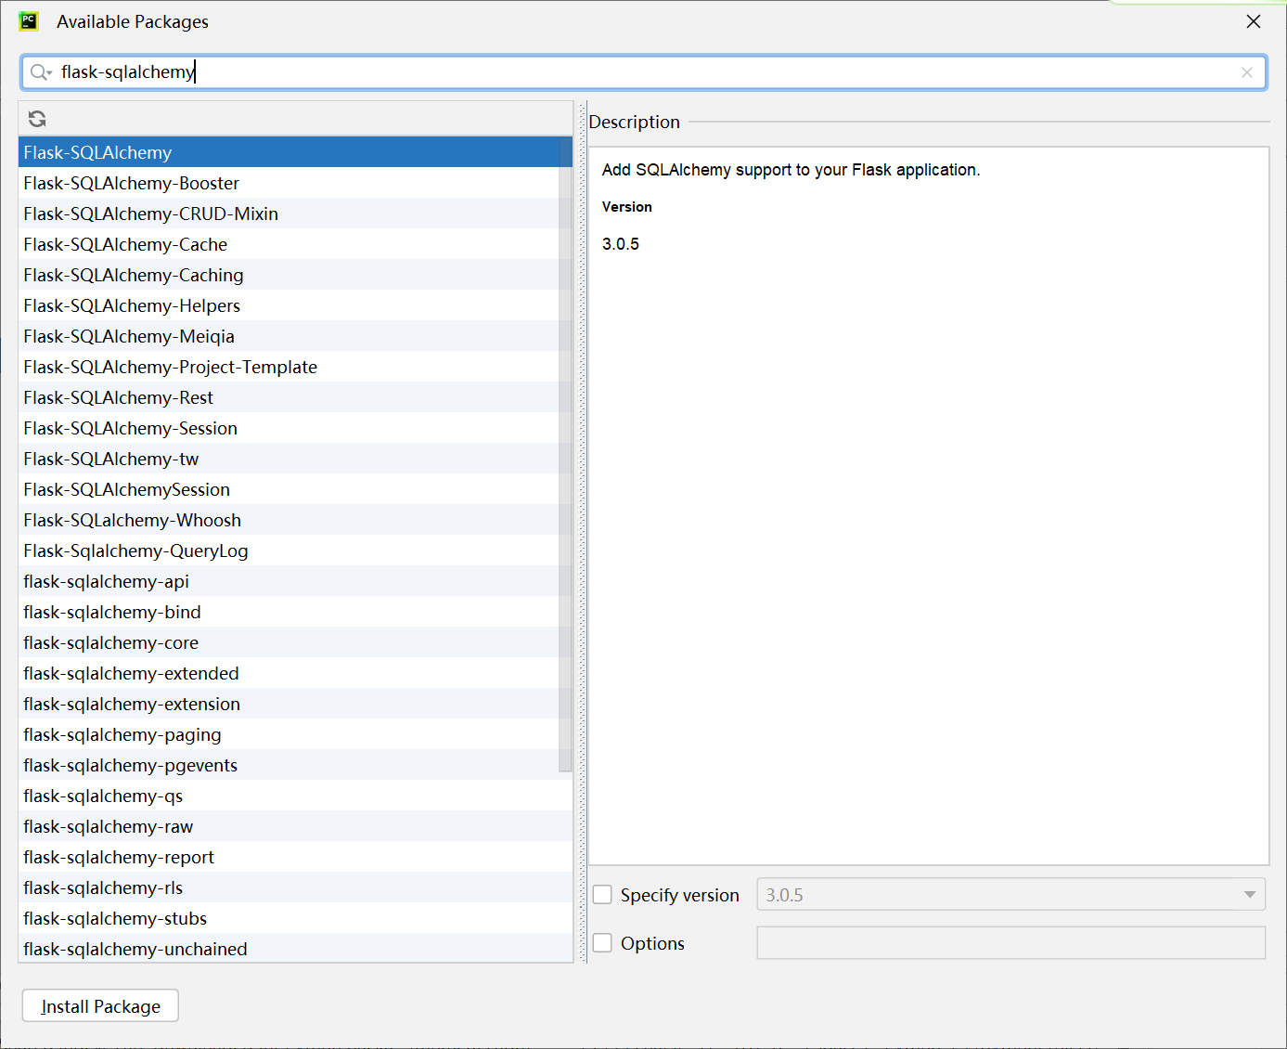Click the Install Package button
The image size is (1287, 1049).
point(100,1006)
